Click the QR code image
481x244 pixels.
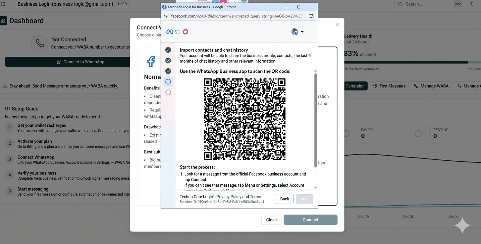(x=244, y=119)
